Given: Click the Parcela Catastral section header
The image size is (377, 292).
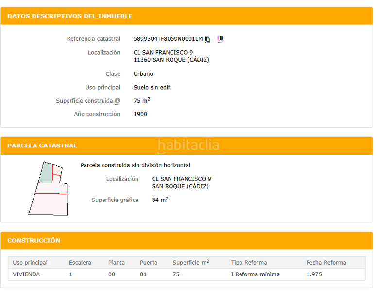Looking at the screenshot, I should point(42,146).
